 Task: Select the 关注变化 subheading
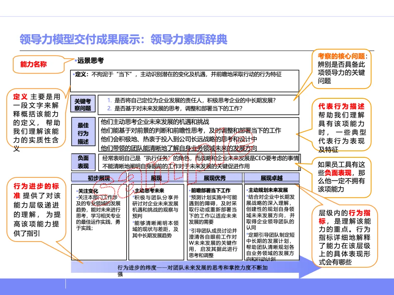point(88,191)
